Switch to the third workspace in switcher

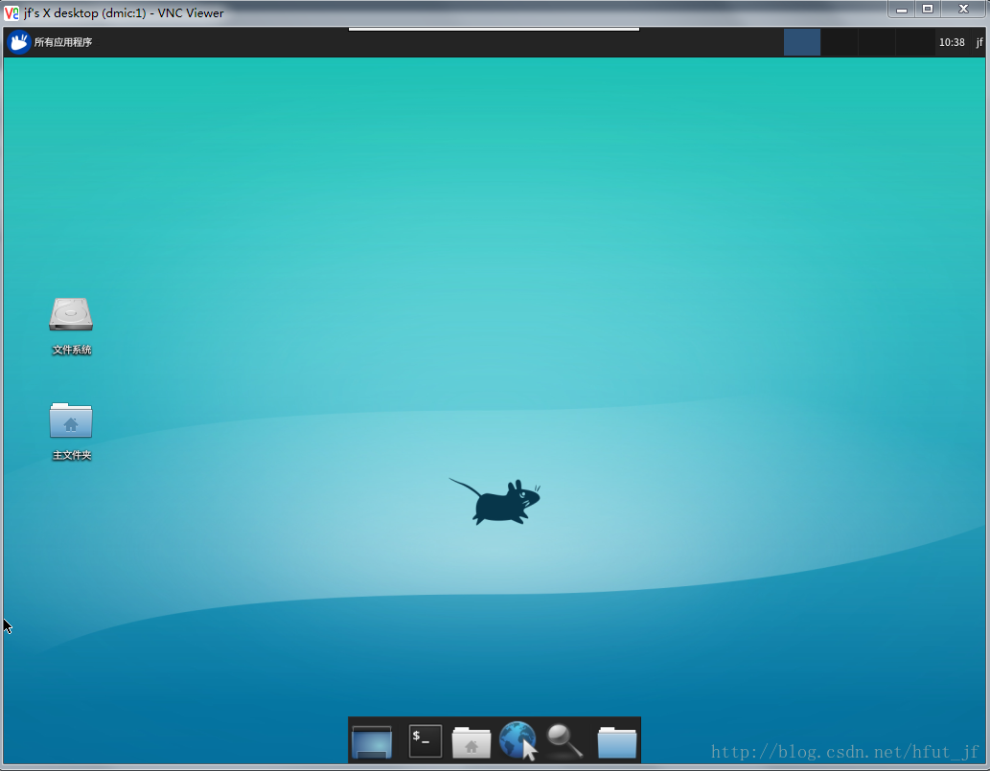pos(877,42)
